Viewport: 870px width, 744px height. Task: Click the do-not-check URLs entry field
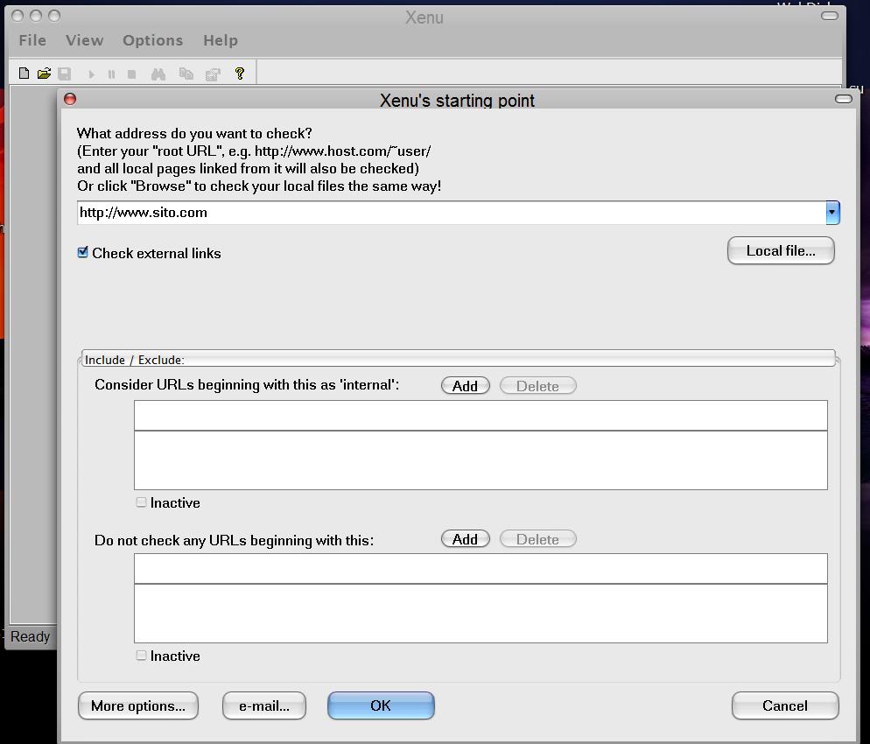click(x=481, y=568)
